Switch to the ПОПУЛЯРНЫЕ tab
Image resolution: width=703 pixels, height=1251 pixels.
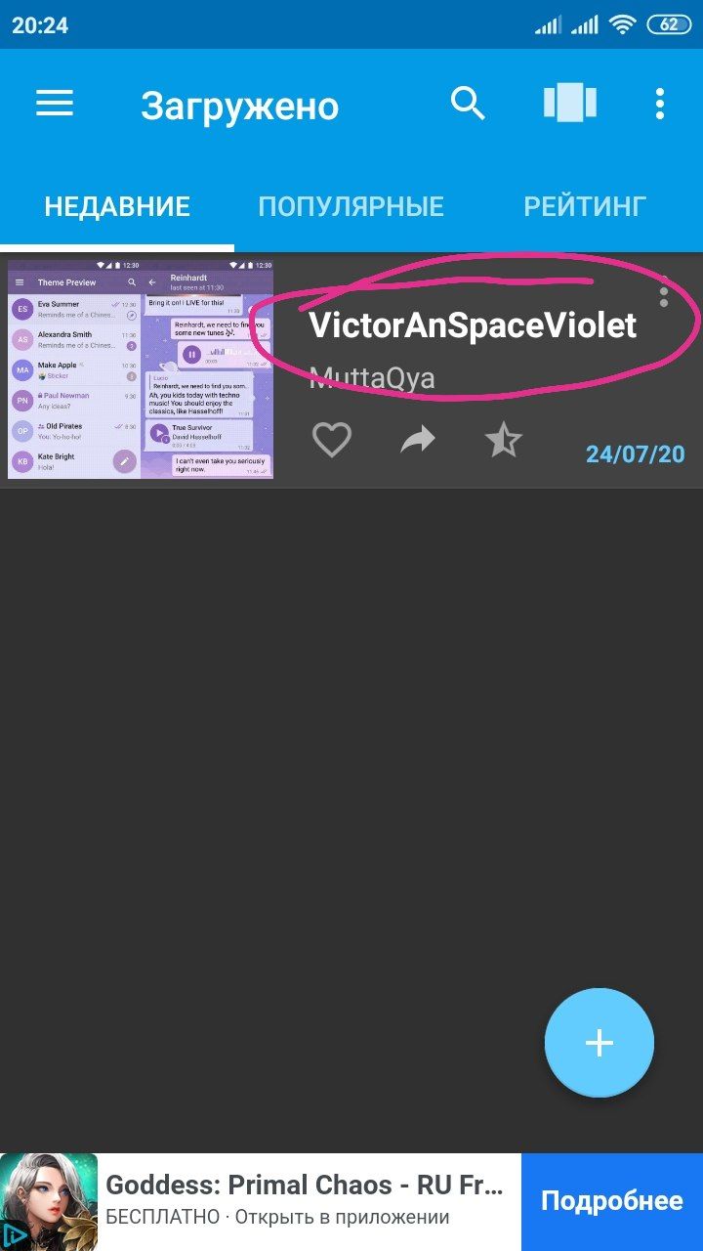(x=351, y=206)
